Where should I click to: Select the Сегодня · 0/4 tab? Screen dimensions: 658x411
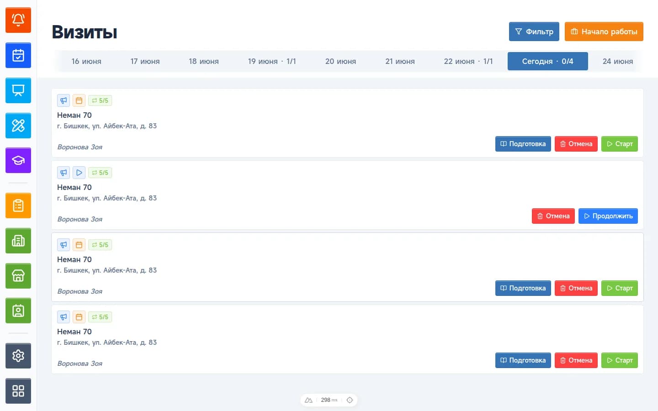coord(548,61)
